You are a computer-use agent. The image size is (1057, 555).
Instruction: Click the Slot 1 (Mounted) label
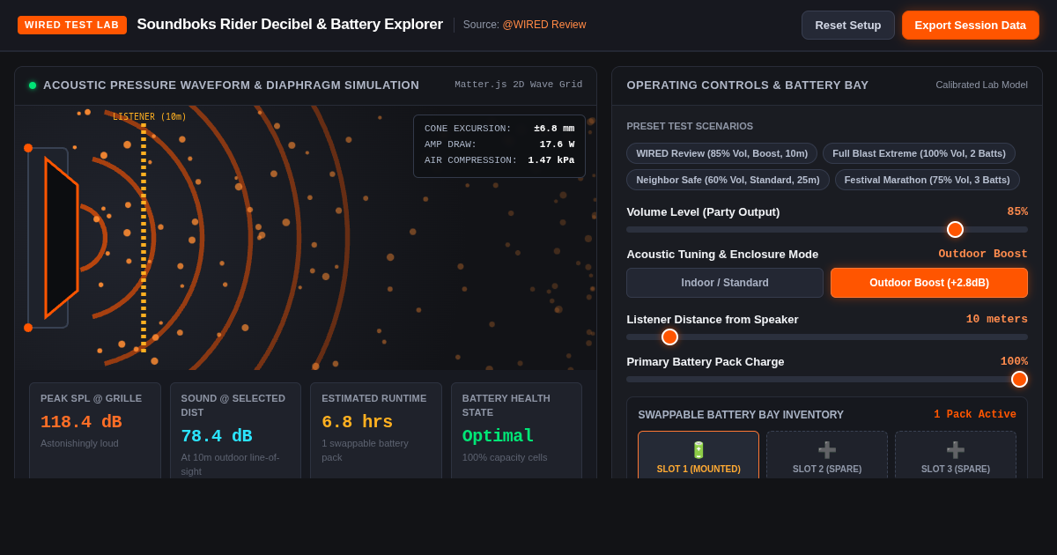(699, 469)
